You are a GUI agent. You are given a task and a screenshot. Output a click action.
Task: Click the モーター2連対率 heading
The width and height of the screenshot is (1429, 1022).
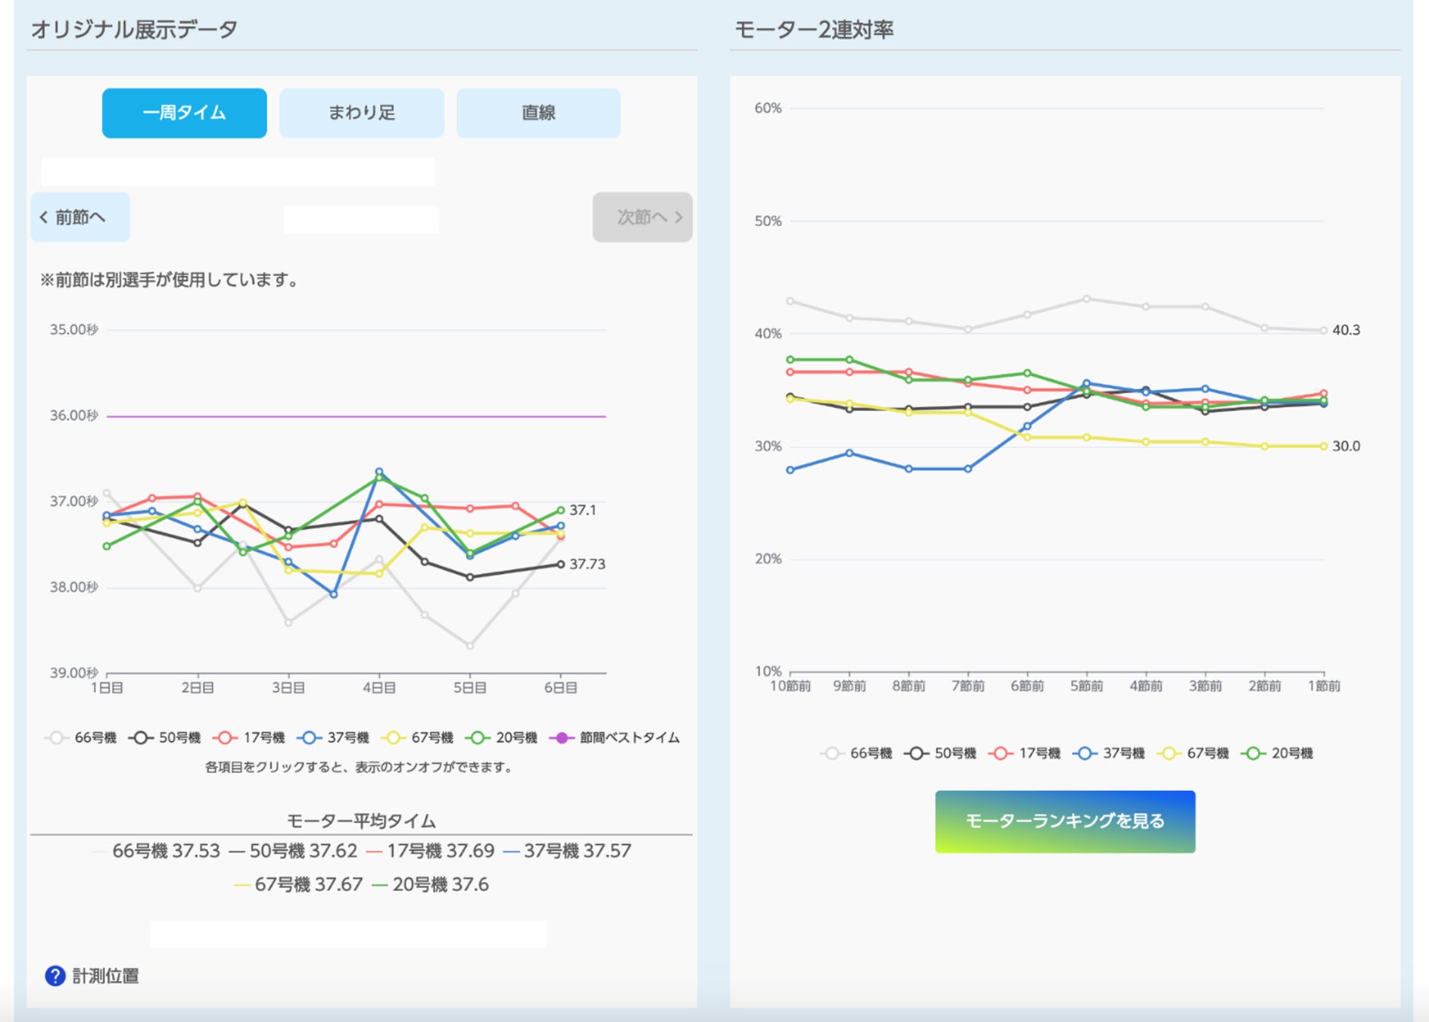coord(814,30)
